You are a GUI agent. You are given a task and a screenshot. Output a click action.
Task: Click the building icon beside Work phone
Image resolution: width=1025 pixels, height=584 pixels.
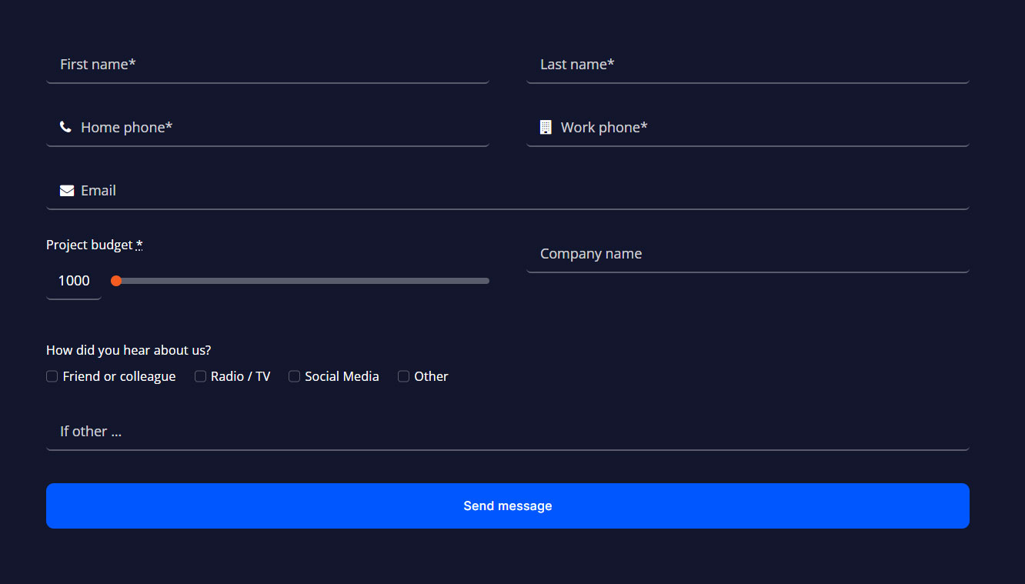click(x=546, y=127)
